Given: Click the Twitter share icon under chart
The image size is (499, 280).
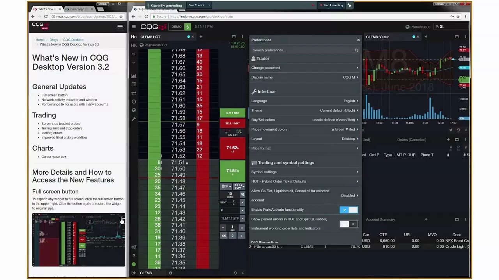Looking at the screenshot, I should pyautogui.click(x=451, y=130).
